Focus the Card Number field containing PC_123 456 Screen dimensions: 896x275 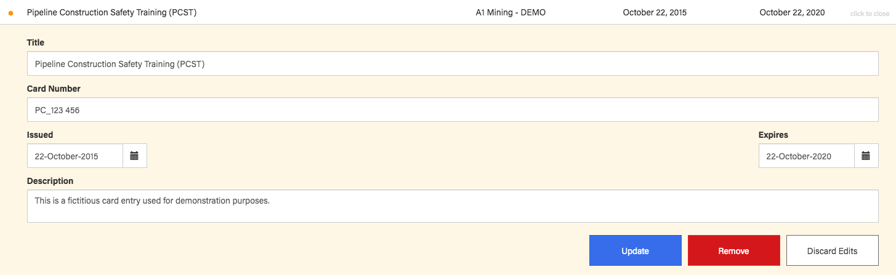point(453,110)
